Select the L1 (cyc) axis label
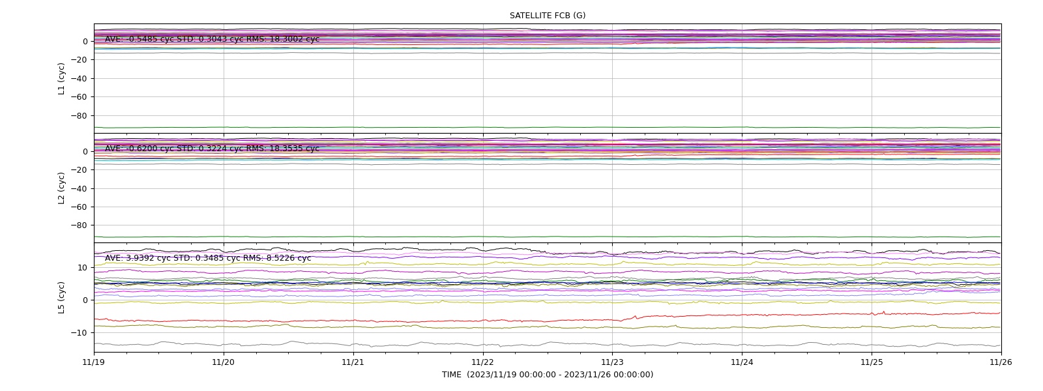Screen dimensions: 1043x391 [x=62, y=79]
